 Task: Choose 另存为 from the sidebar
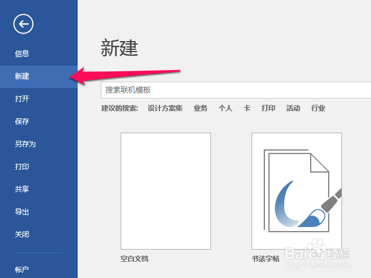[x=25, y=144]
